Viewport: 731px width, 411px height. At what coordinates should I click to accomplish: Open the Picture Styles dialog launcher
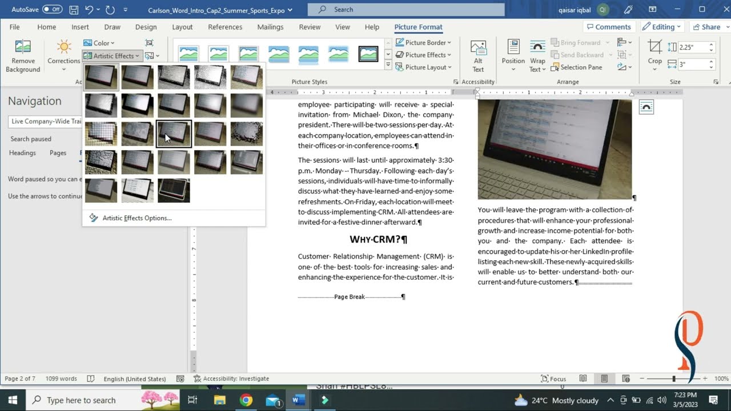[455, 82]
